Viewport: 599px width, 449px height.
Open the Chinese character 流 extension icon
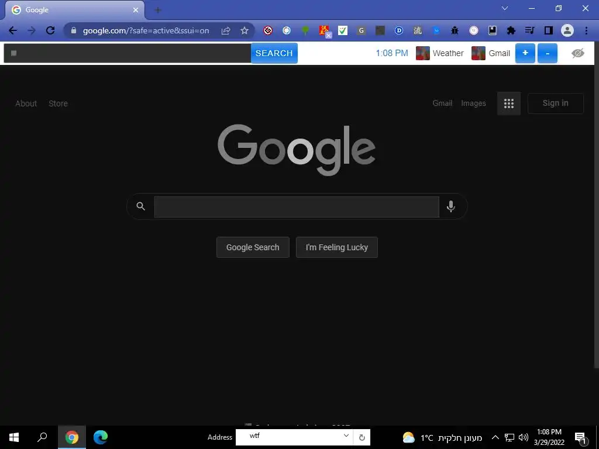pos(418,30)
